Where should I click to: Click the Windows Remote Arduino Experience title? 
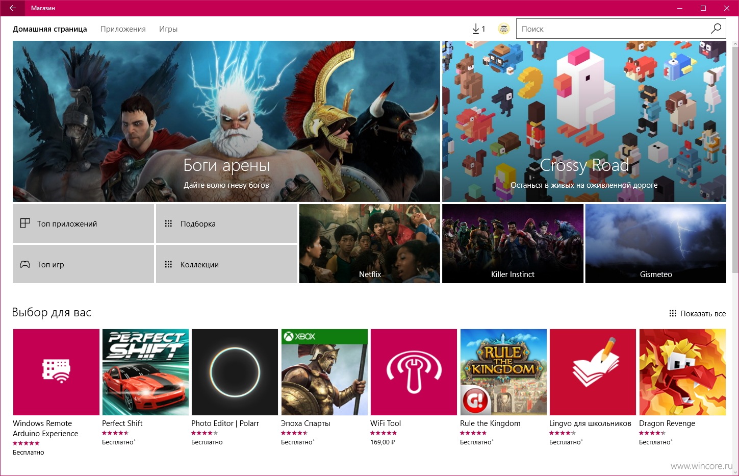[x=45, y=429]
